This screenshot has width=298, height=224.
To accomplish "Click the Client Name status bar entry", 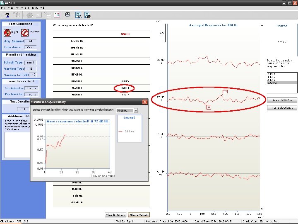I will coord(14,221).
